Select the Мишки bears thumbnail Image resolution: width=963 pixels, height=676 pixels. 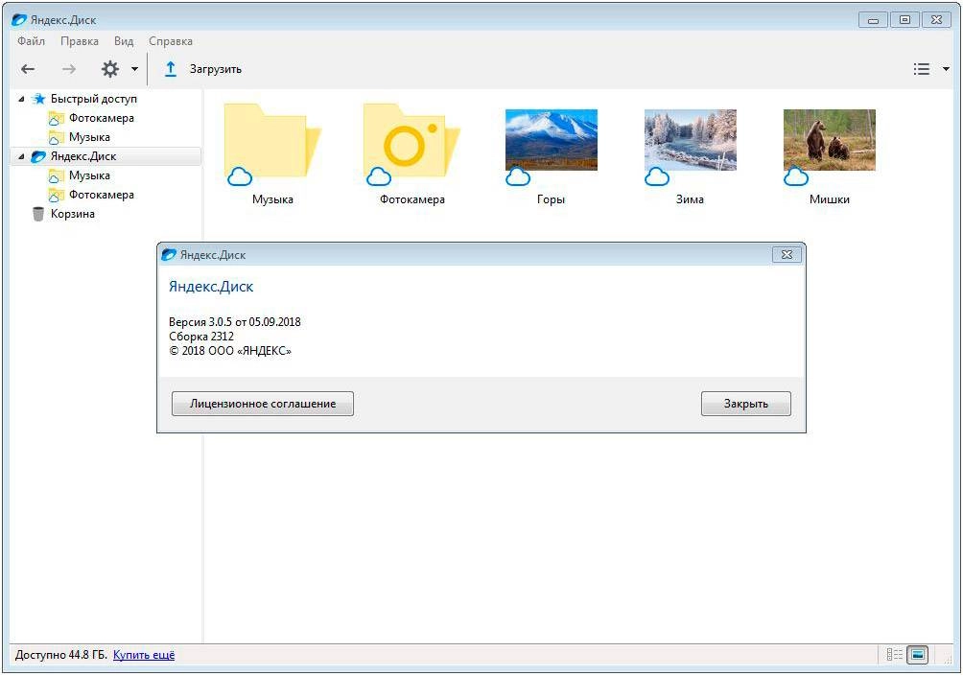click(x=829, y=139)
